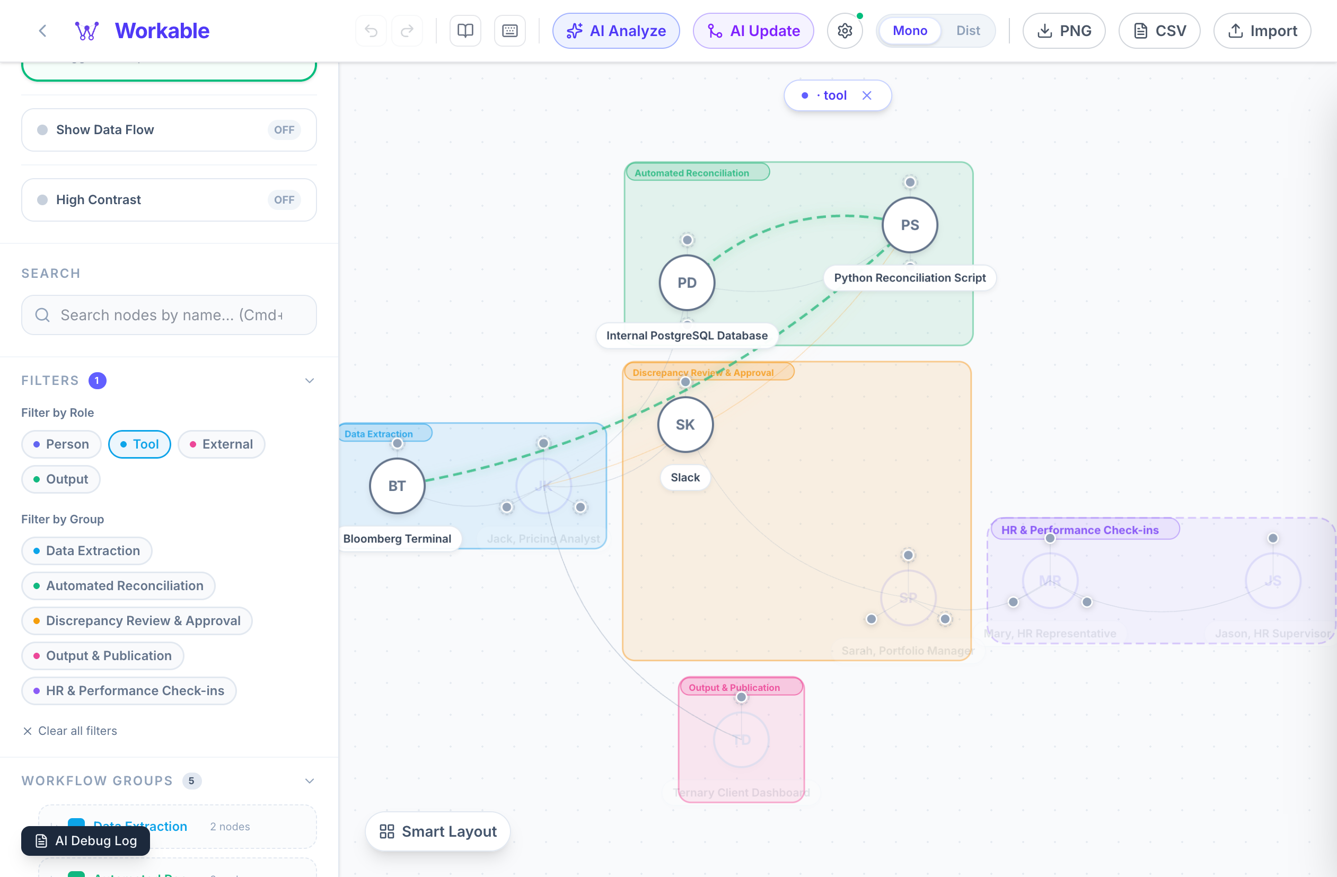Click the back arrow icon
1337x877 pixels.
pyautogui.click(x=43, y=31)
